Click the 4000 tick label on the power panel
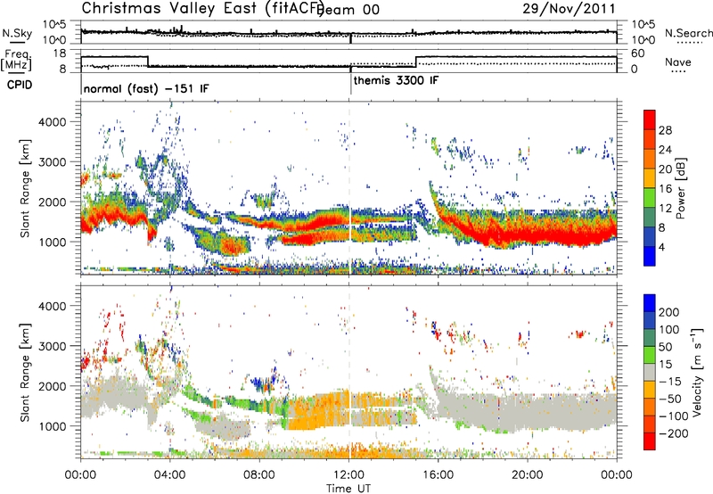The width and height of the screenshot is (713, 494). click(52, 122)
